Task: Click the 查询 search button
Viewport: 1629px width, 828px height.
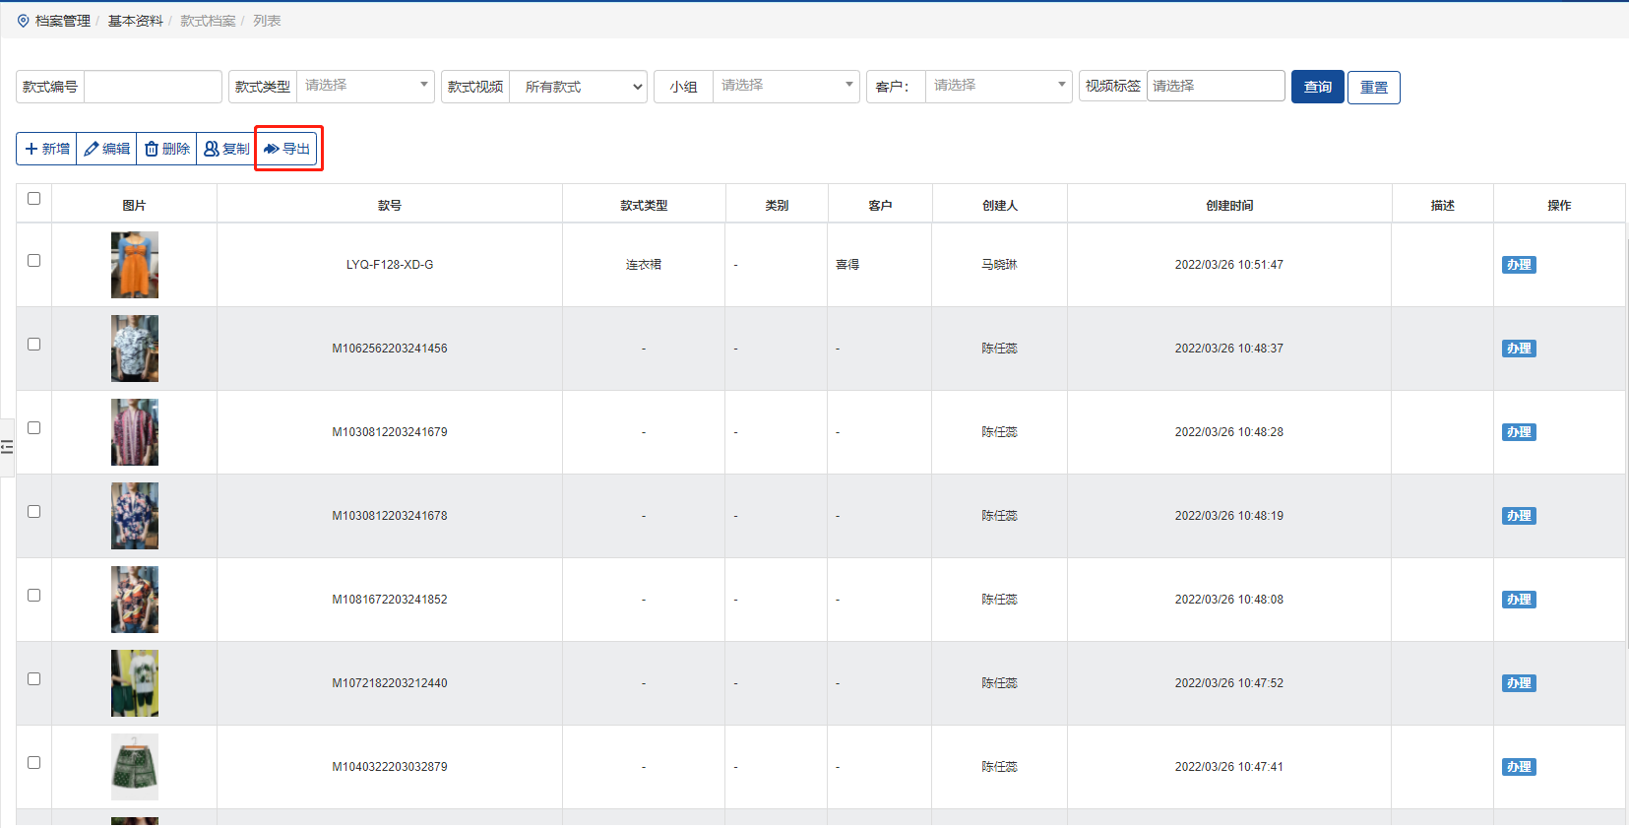Action: pos(1317,87)
